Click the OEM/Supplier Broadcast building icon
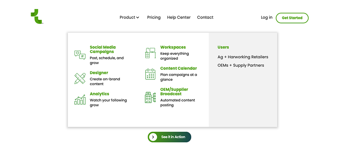Image resolution: width=339 pixels, height=152 pixels. tap(150, 98)
